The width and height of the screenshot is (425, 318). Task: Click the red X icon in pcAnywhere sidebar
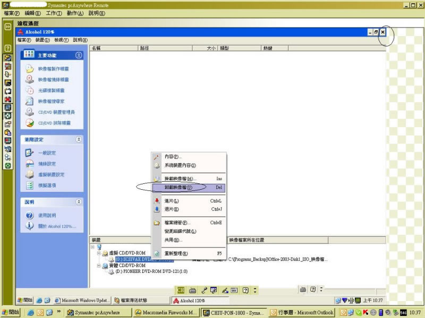8,100
